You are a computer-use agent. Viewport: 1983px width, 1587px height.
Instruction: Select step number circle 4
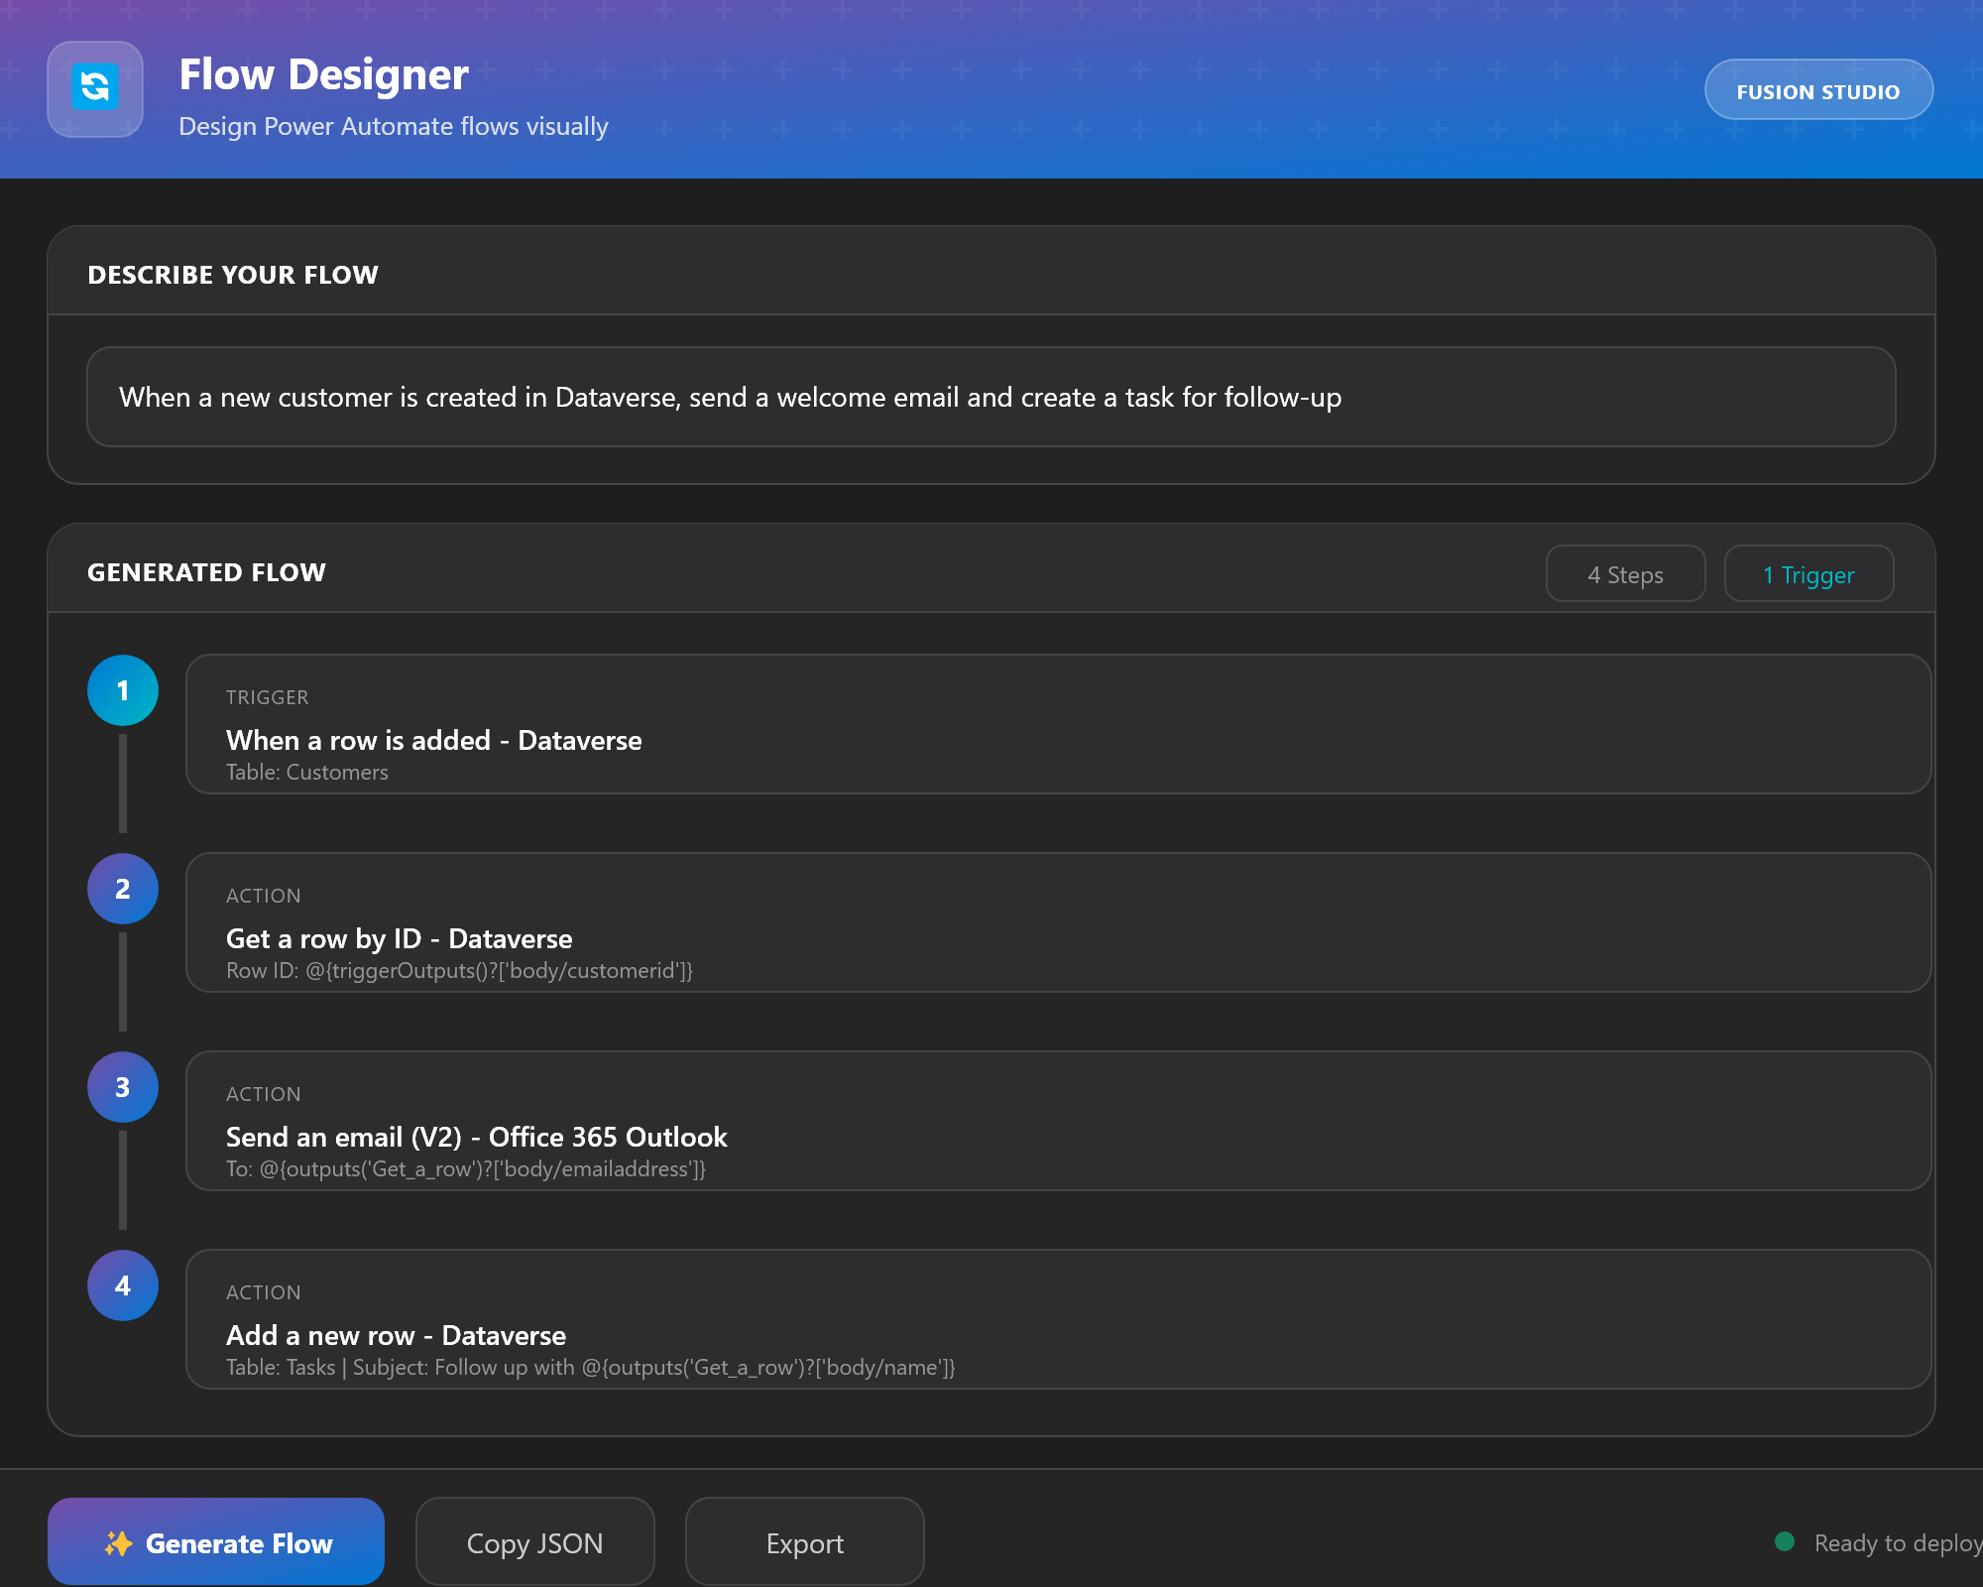[122, 1284]
